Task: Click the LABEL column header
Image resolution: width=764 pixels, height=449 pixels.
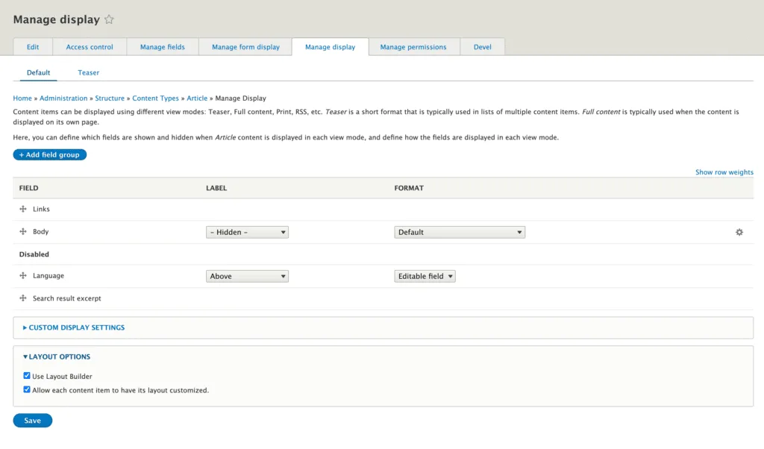Action: (216, 188)
